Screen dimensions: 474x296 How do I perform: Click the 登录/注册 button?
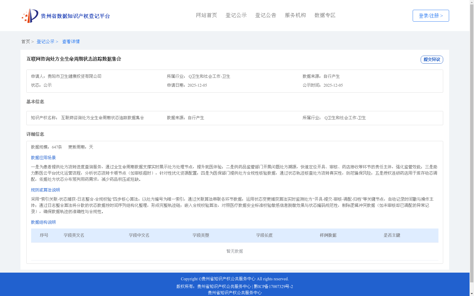pyautogui.click(x=431, y=16)
